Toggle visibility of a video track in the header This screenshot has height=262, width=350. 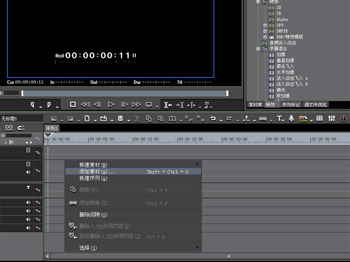tap(28, 150)
